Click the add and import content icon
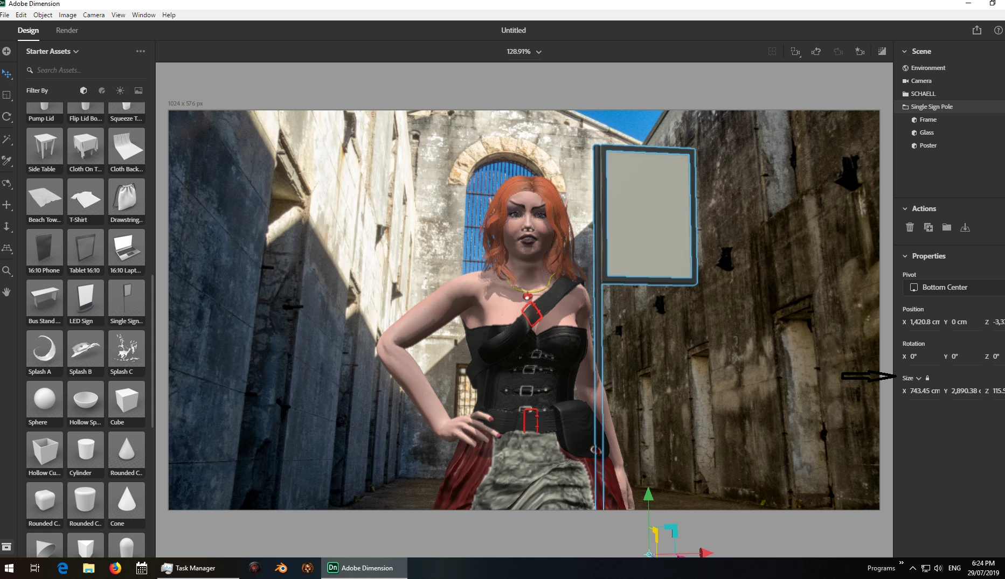The height and width of the screenshot is (579, 1005). pos(6,51)
